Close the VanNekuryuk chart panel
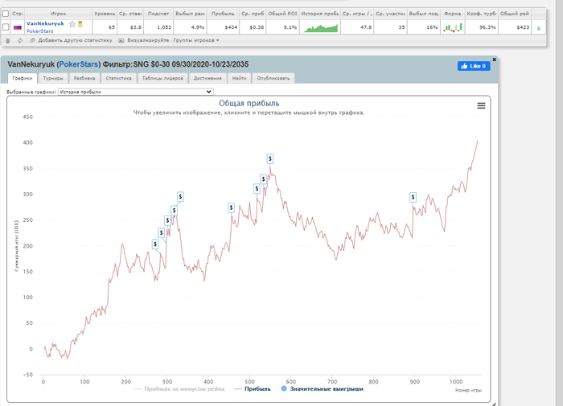Image resolution: width=563 pixels, height=406 pixels. [x=494, y=59]
